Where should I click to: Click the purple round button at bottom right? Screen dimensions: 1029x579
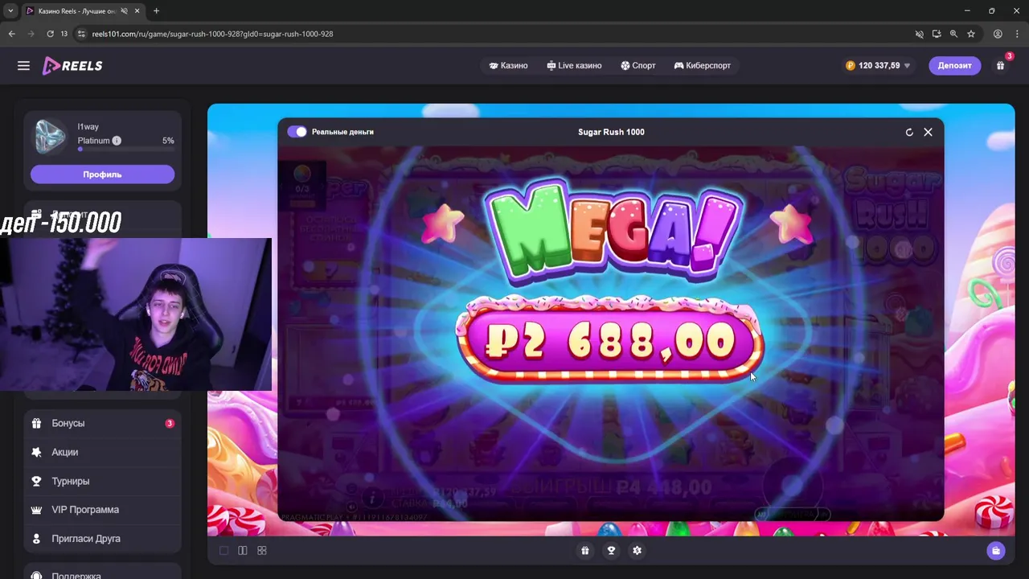[x=996, y=551]
